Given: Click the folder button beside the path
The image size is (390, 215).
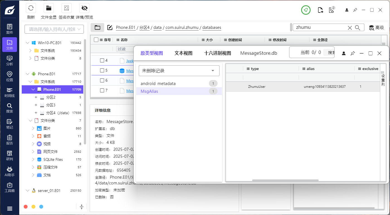Looking at the screenshot, I should (x=97, y=27).
